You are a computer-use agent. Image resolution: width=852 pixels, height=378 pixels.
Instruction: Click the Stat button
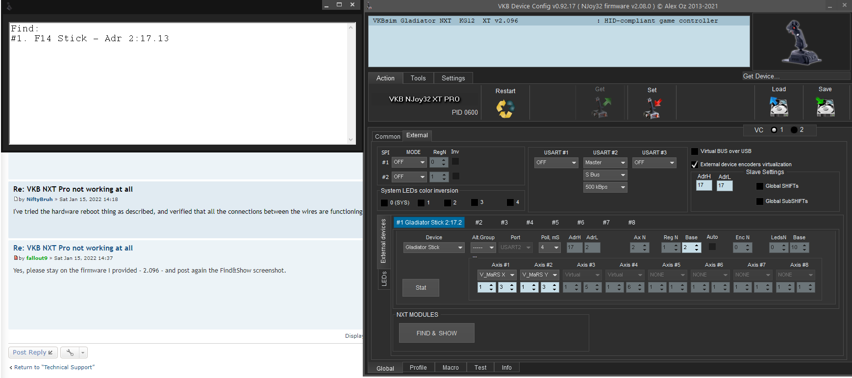(421, 288)
